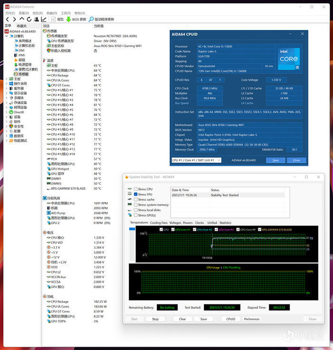Image resolution: width=333 pixels, height=350 pixels.
Task: Switch to the Powers tab
Action: click(x=187, y=223)
